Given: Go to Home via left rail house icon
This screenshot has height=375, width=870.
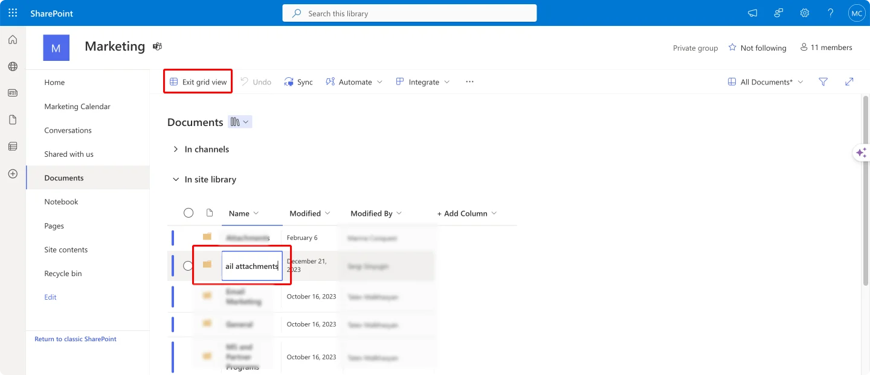Looking at the screenshot, I should [x=13, y=40].
